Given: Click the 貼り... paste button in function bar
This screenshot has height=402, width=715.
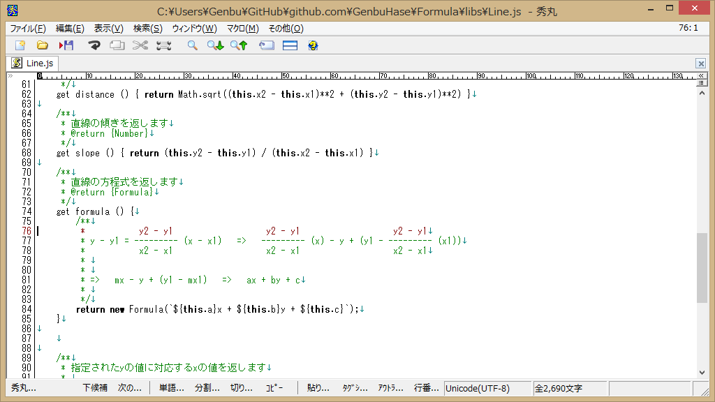Looking at the screenshot, I should click(x=318, y=388).
